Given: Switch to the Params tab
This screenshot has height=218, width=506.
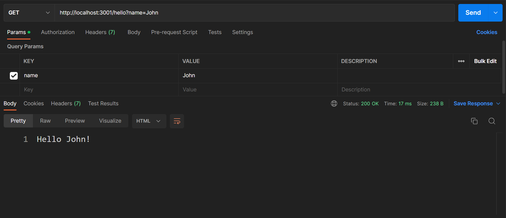Looking at the screenshot, I should 18,32.
